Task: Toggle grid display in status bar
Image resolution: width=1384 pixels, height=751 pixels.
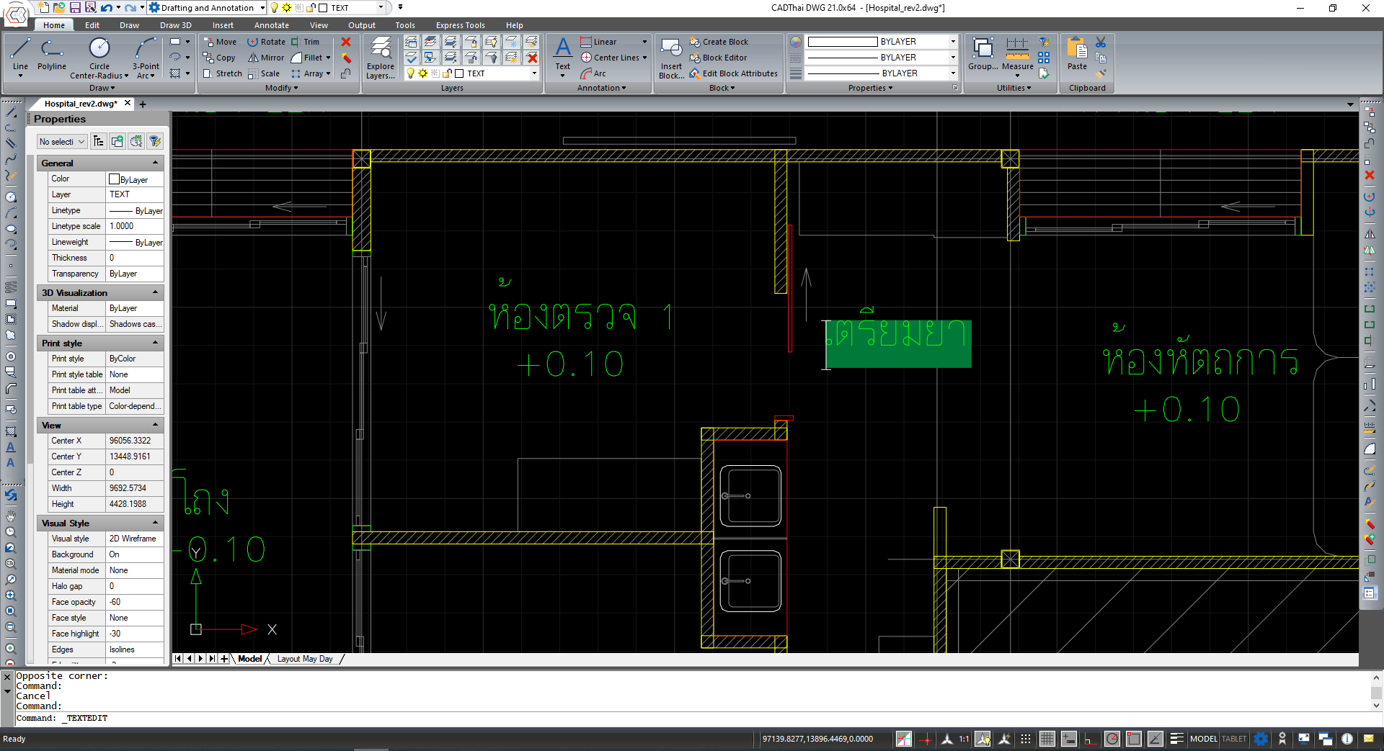Action: [1047, 739]
